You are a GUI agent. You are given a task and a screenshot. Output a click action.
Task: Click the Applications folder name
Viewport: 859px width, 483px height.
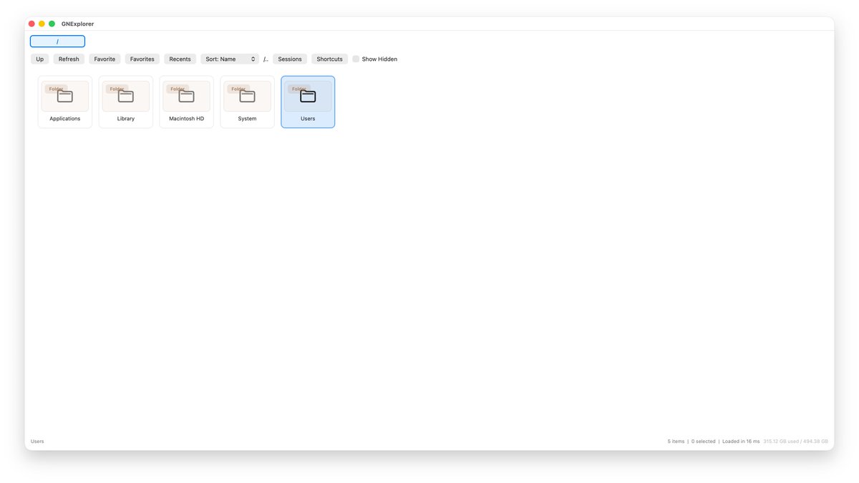point(65,119)
